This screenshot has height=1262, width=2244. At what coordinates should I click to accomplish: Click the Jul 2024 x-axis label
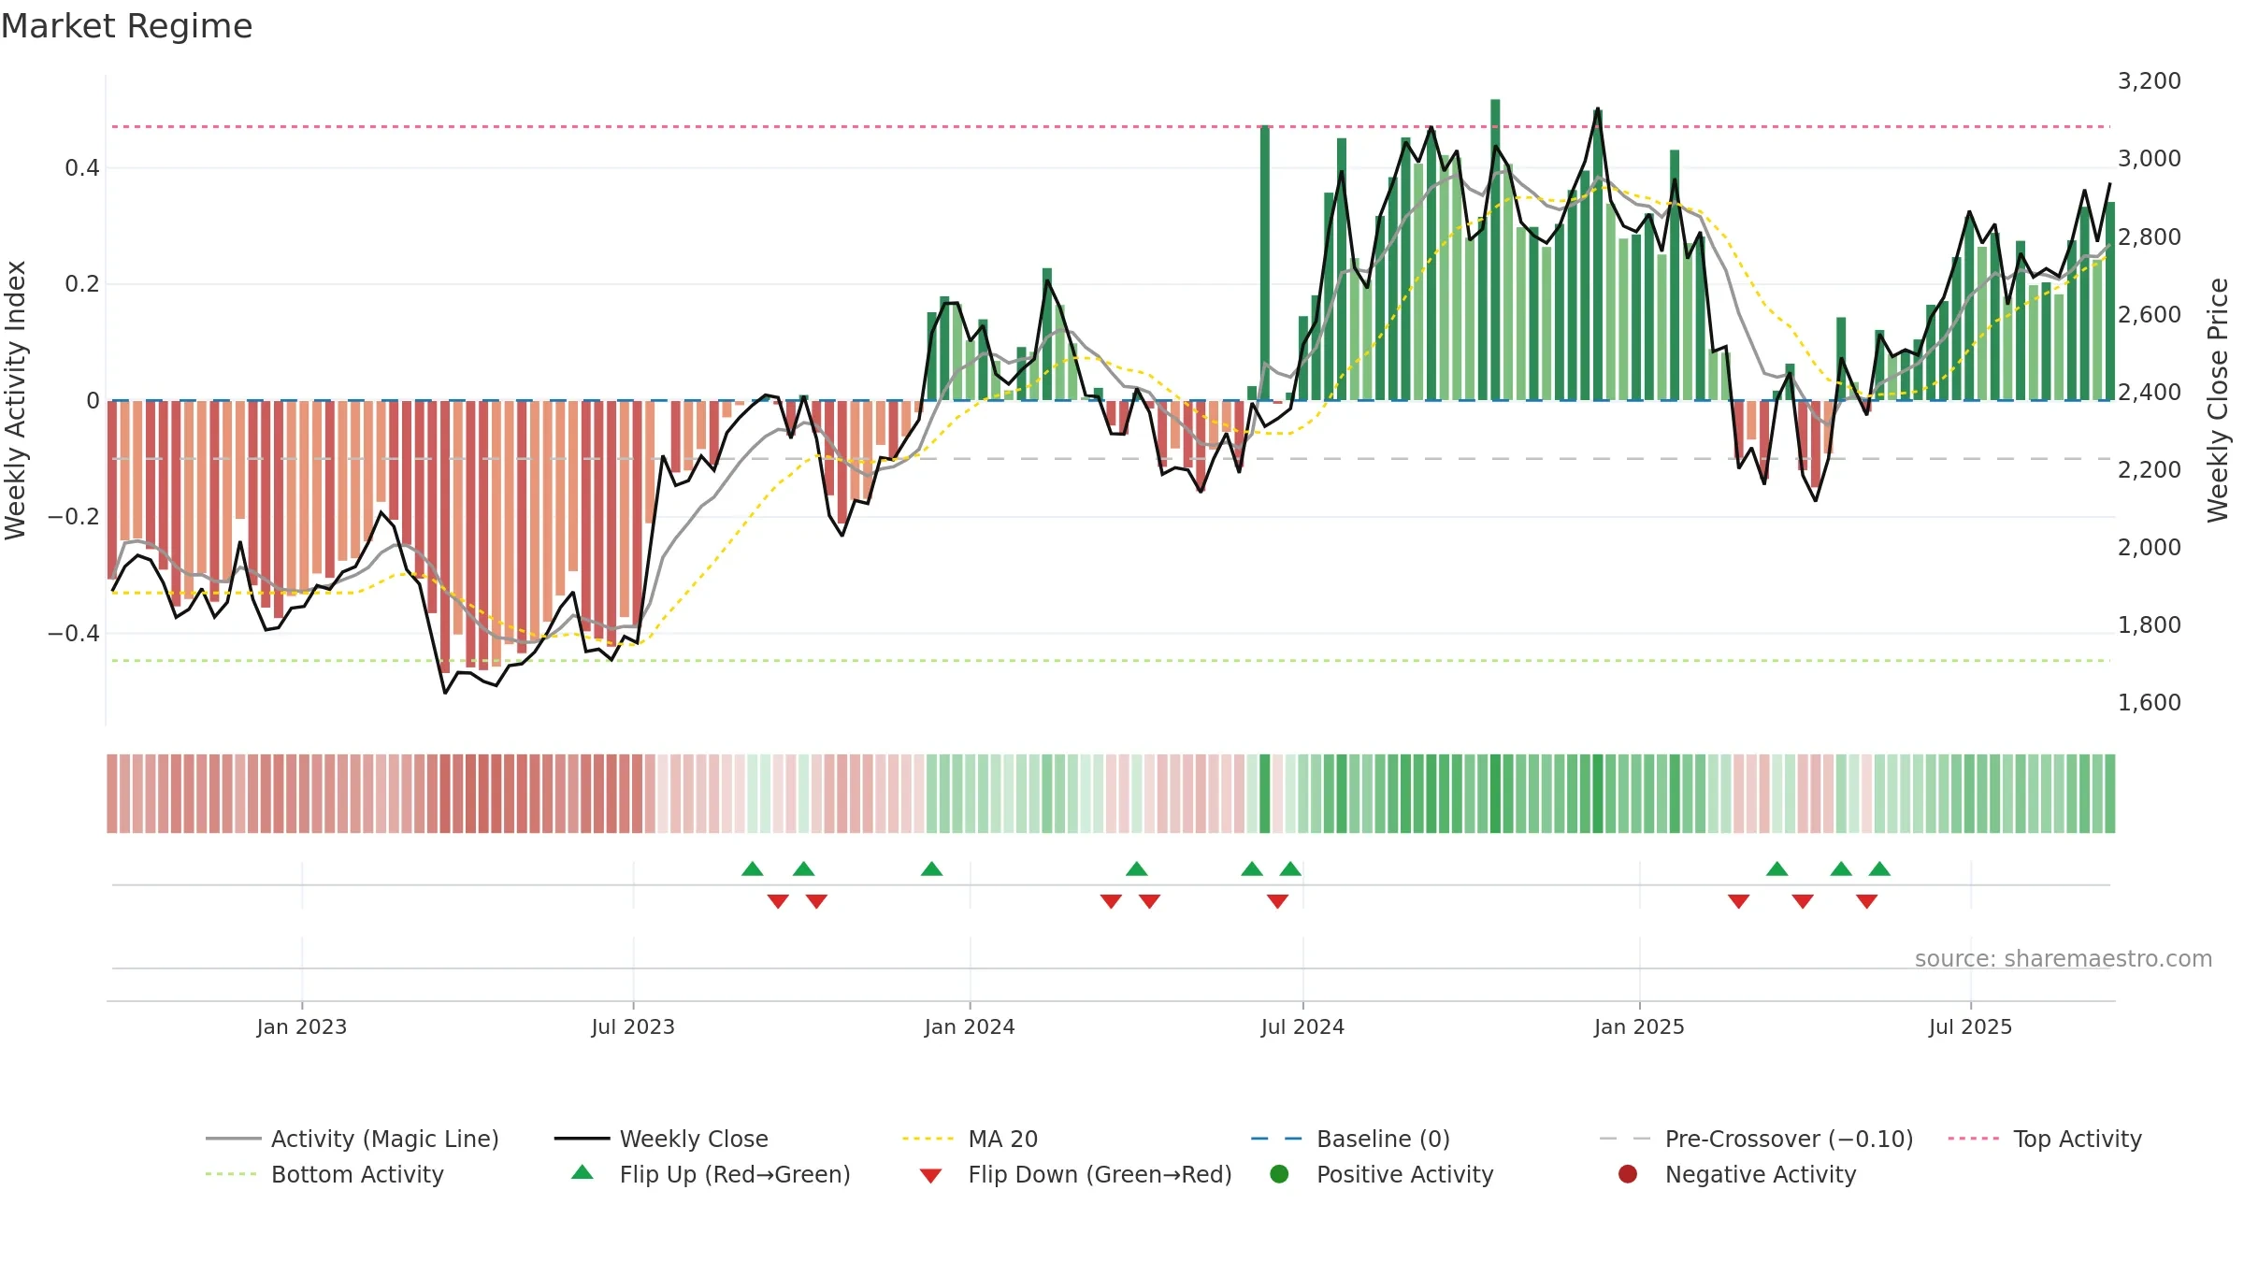(x=1302, y=1026)
